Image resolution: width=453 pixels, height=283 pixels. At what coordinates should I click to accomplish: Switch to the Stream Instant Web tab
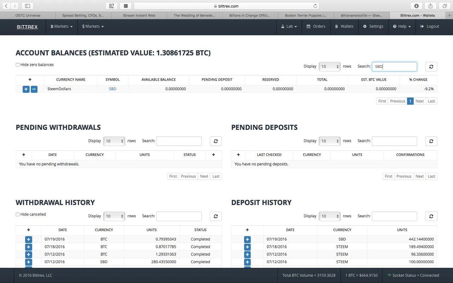pyautogui.click(x=139, y=16)
